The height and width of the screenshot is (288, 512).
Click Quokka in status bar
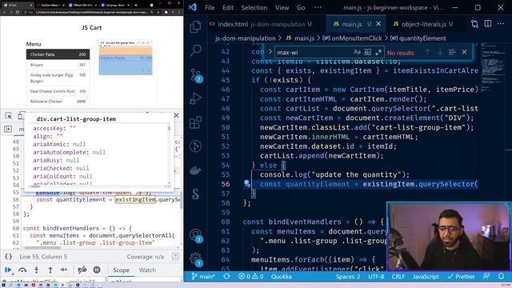click(281, 277)
